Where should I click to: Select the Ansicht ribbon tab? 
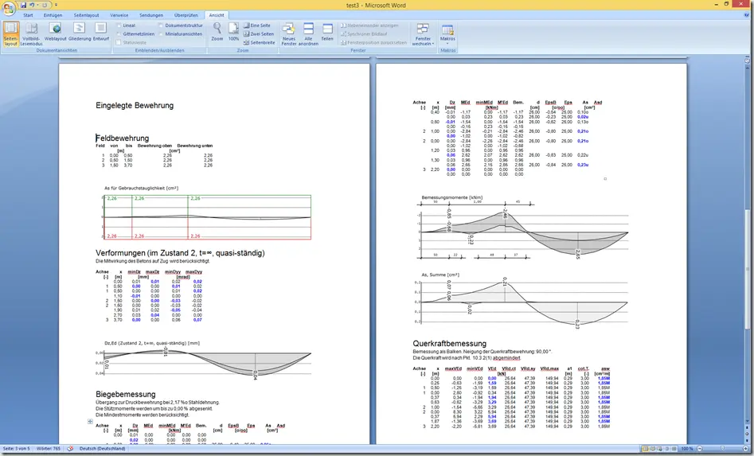pos(217,15)
